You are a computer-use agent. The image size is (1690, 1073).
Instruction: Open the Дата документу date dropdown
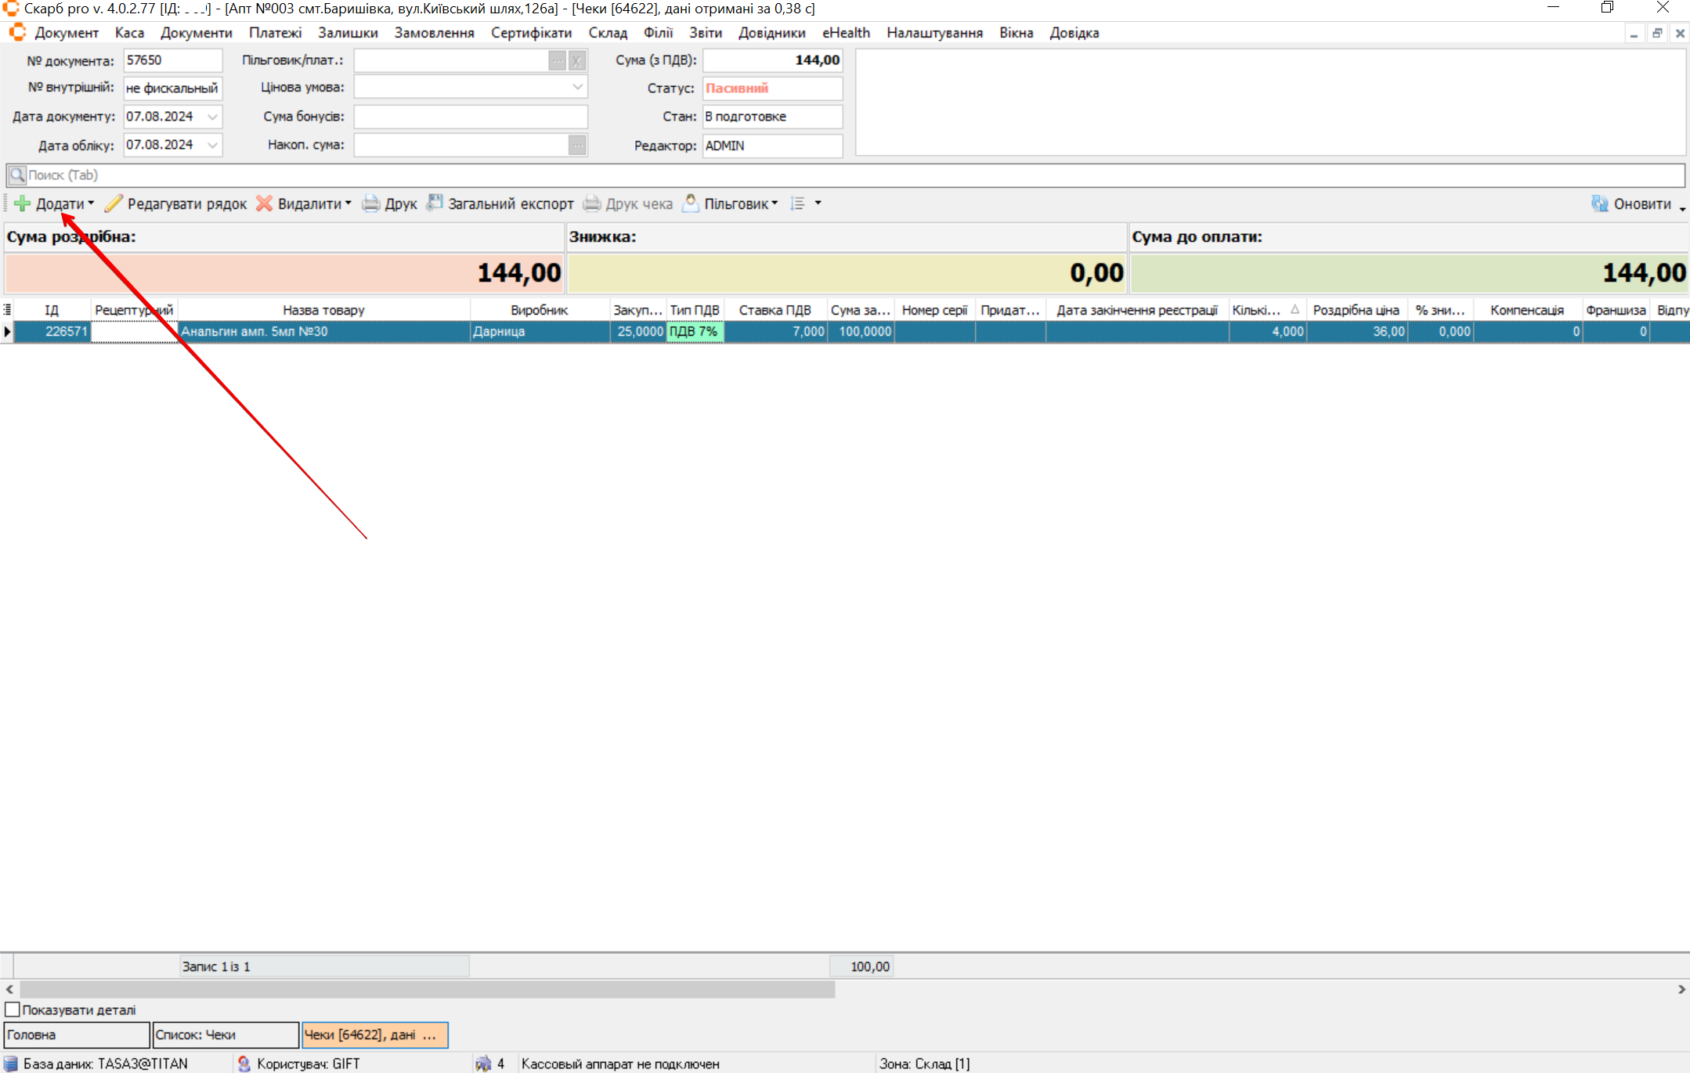(x=212, y=117)
